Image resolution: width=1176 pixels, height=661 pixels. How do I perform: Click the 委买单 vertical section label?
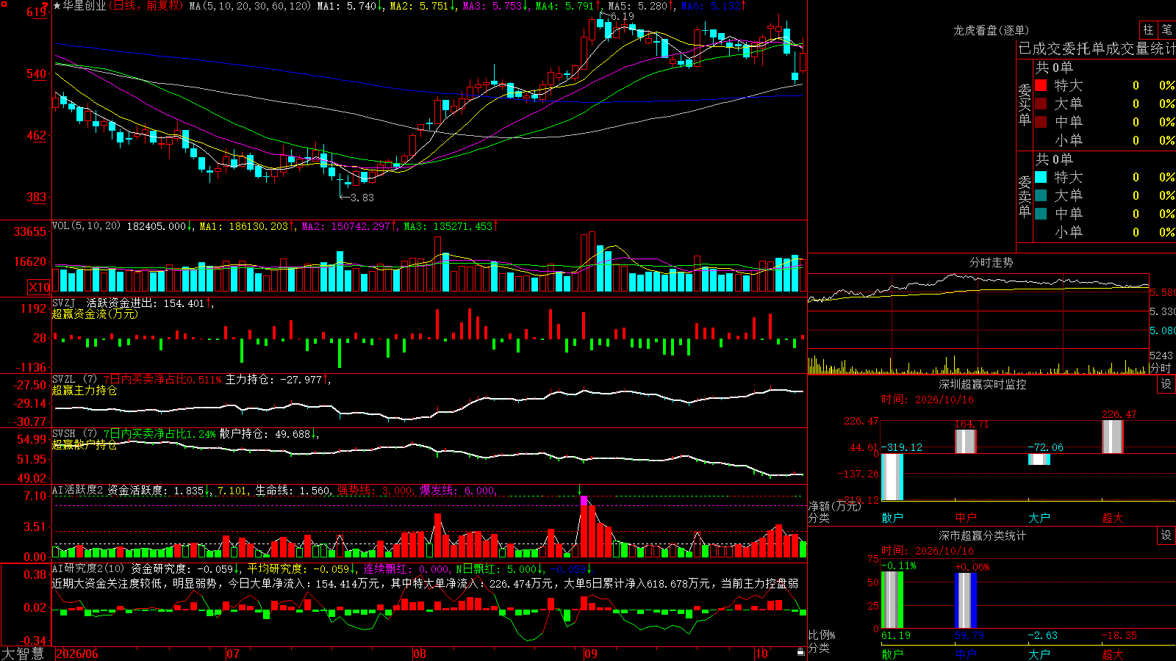pyautogui.click(x=1025, y=105)
